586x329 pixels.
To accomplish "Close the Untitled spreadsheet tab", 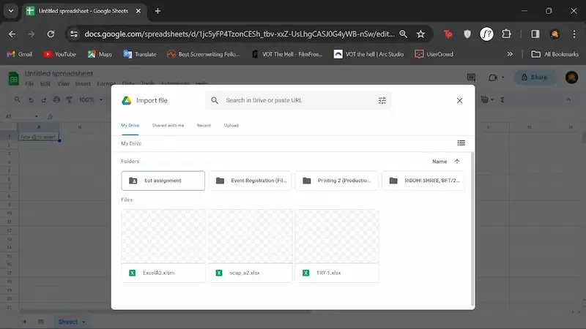I will (138, 11).
